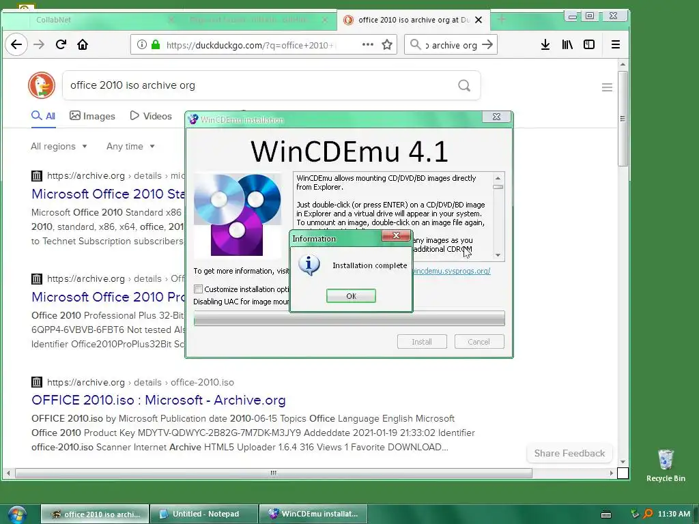This screenshot has height=524, width=699.
Task: Click the DuckDuckGo search query field
Action: coord(261,85)
